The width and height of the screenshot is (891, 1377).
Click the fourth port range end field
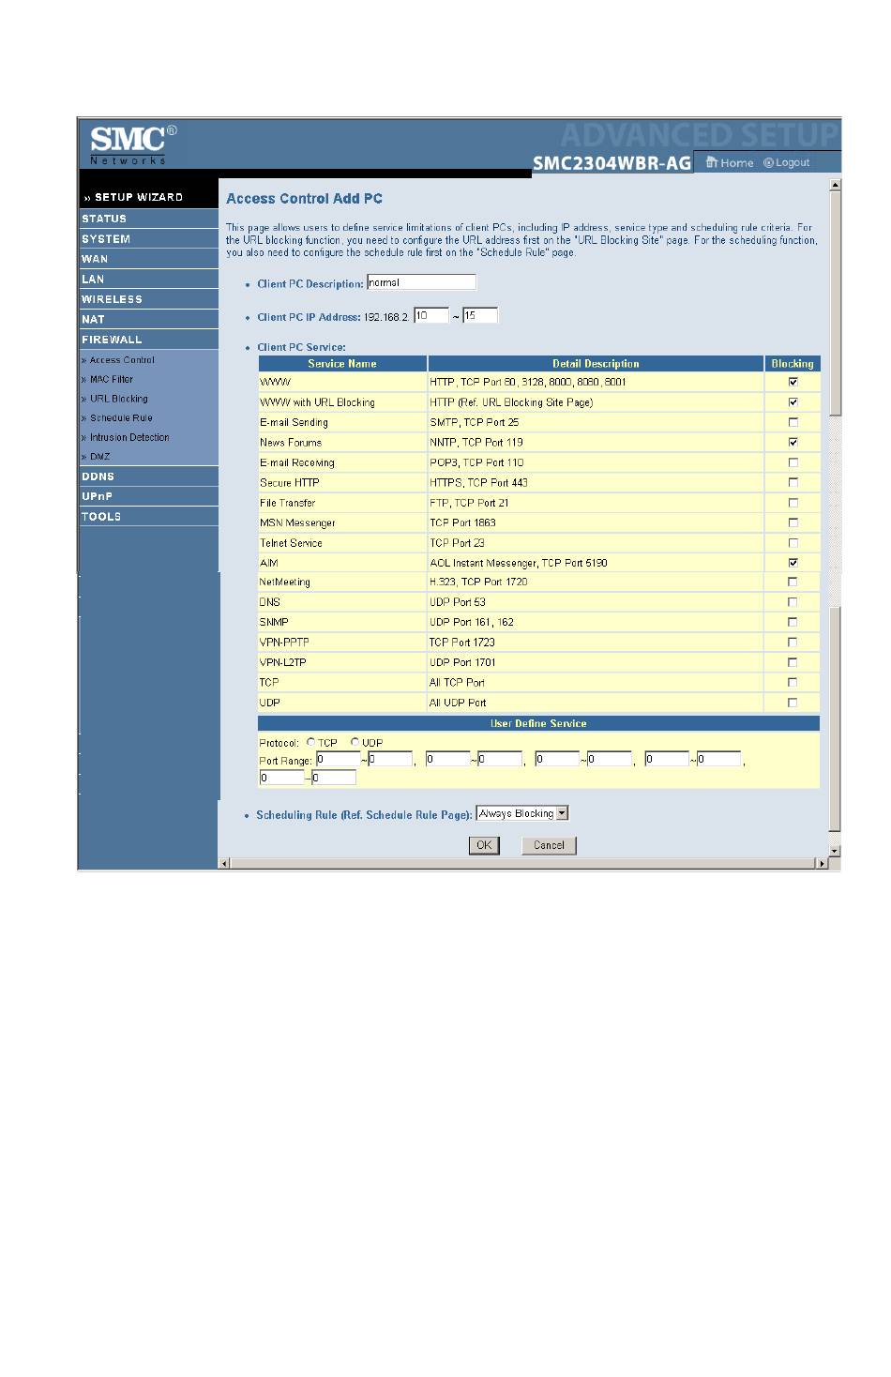tap(719, 760)
